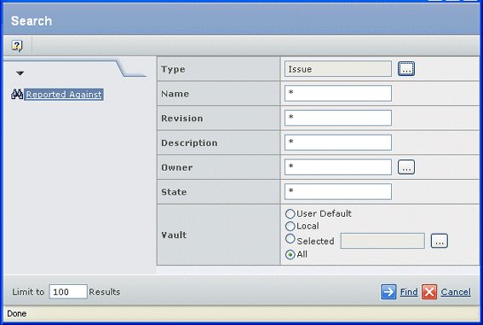Click into the State input field
This screenshot has height=325, width=483.
point(338,191)
